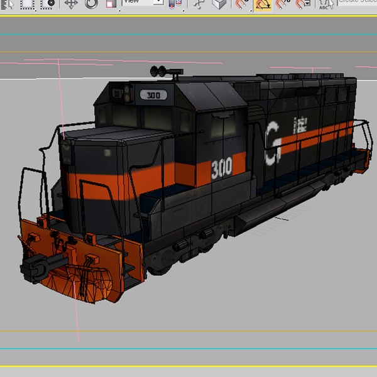The width and height of the screenshot is (377, 377).
Task: Click the white 300 number on the cab side
Action: click(222, 168)
